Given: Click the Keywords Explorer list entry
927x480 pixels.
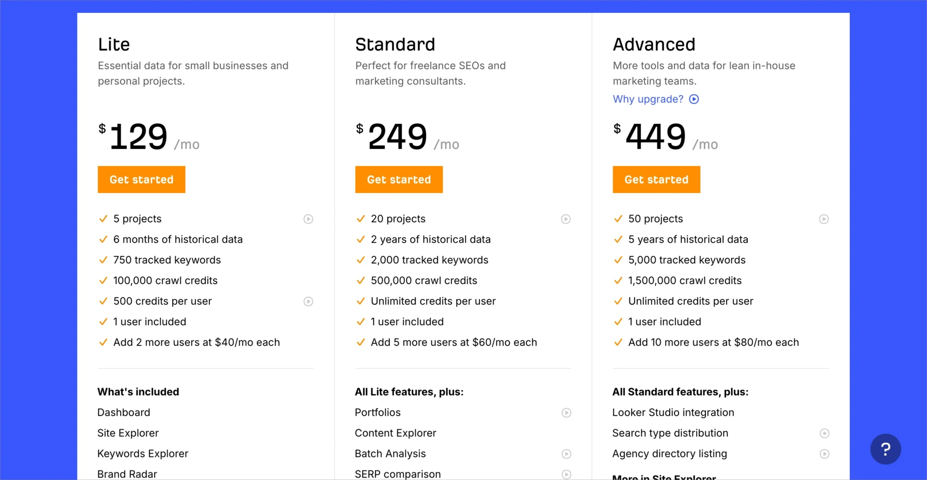Looking at the screenshot, I should pyautogui.click(x=142, y=453).
